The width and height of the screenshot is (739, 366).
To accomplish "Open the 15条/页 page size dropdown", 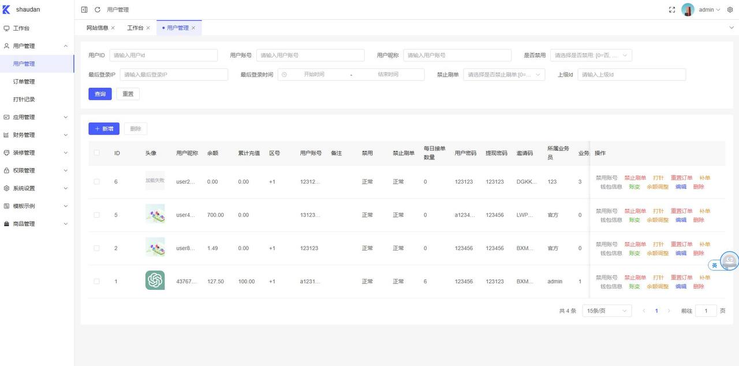I will [606, 311].
